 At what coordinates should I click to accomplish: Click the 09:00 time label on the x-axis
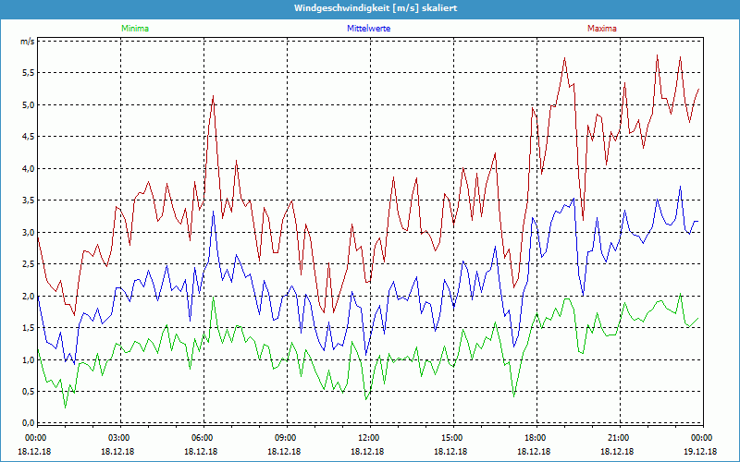[x=286, y=438]
